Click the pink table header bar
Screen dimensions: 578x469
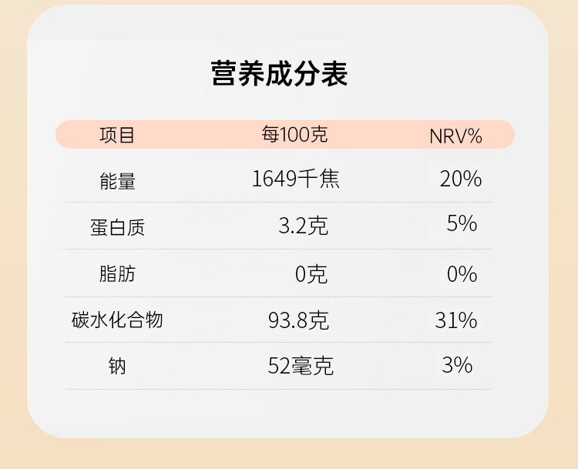pos(285,135)
